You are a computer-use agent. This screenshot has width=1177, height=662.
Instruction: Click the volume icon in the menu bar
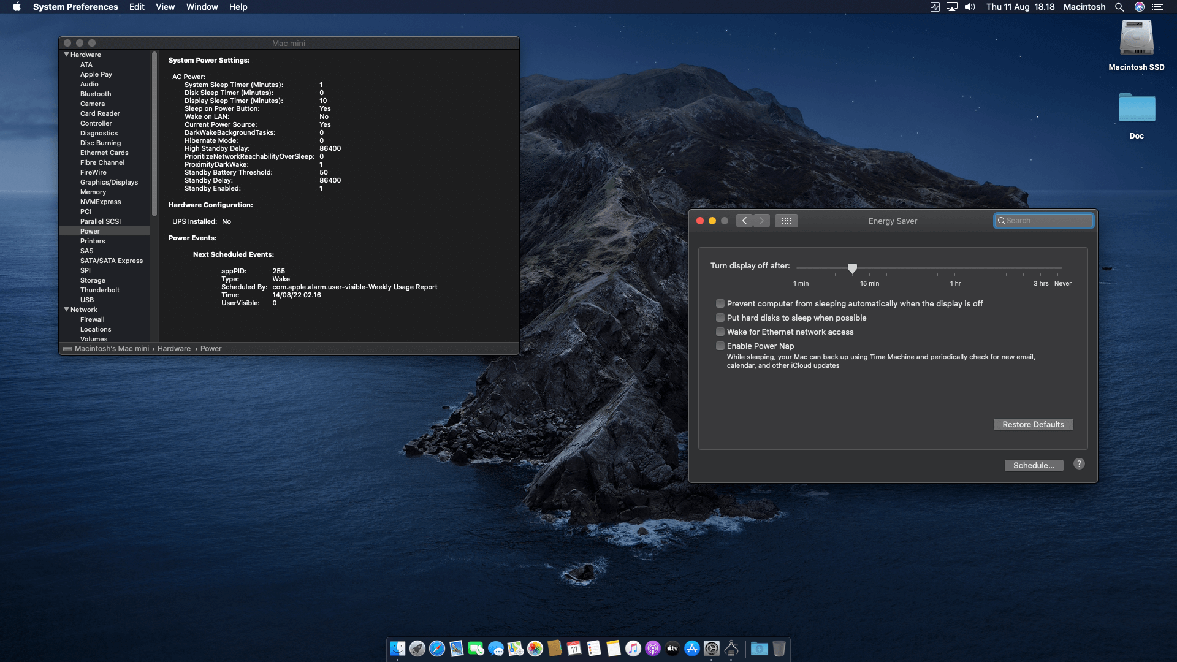969,7
